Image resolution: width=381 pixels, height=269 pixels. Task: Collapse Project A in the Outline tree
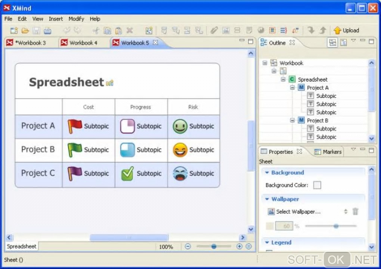[x=292, y=88]
